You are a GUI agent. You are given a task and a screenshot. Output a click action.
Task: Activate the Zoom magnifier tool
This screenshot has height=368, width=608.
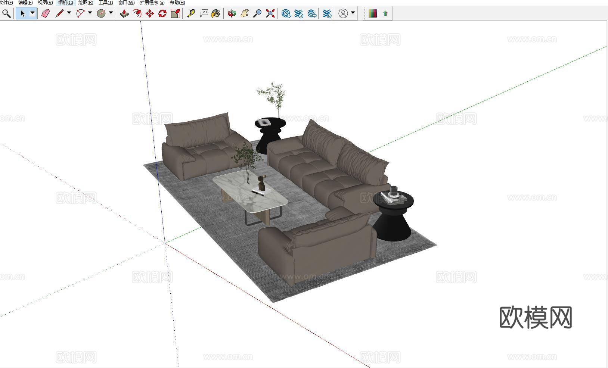[257, 14]
